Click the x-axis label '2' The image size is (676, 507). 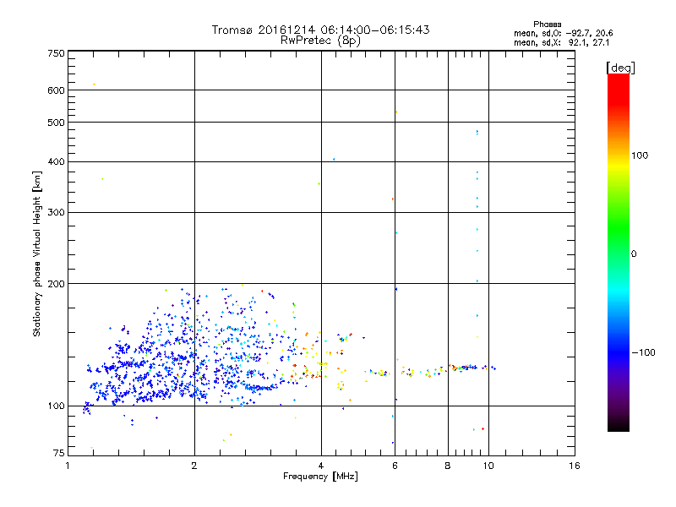pyautogui.click(x=194, y=466)
